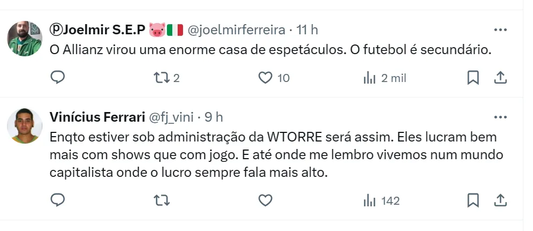533x231 pixels.
Task: Bookmark Joelmir's tweet
Action: [x=473, y=78]
